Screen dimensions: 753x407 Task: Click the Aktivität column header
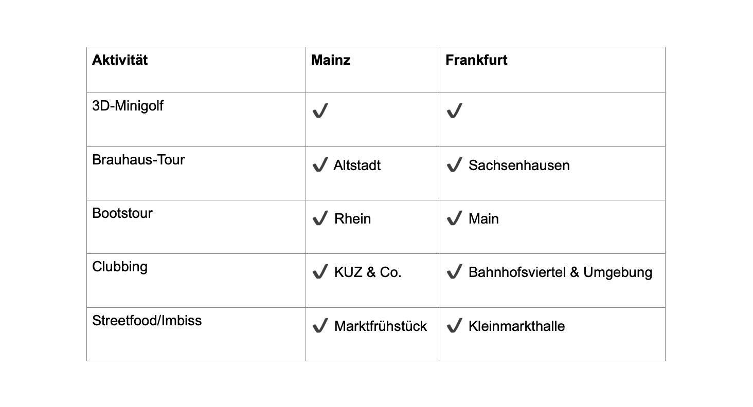click(x=120, y=60)
